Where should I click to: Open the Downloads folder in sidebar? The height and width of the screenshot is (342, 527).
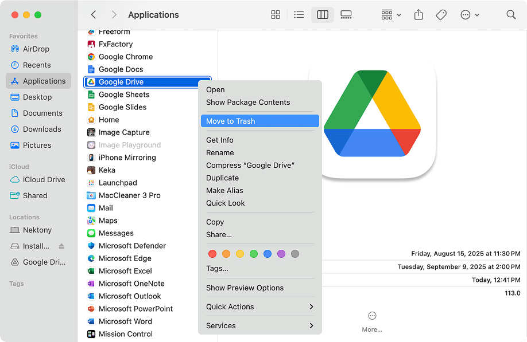pos(42,129)
